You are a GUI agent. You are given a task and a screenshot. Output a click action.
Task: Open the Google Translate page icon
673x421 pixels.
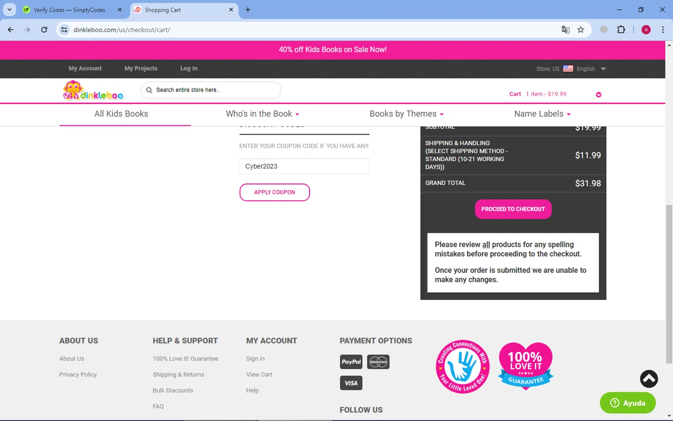pyautogui.click(x=565, y=30)
